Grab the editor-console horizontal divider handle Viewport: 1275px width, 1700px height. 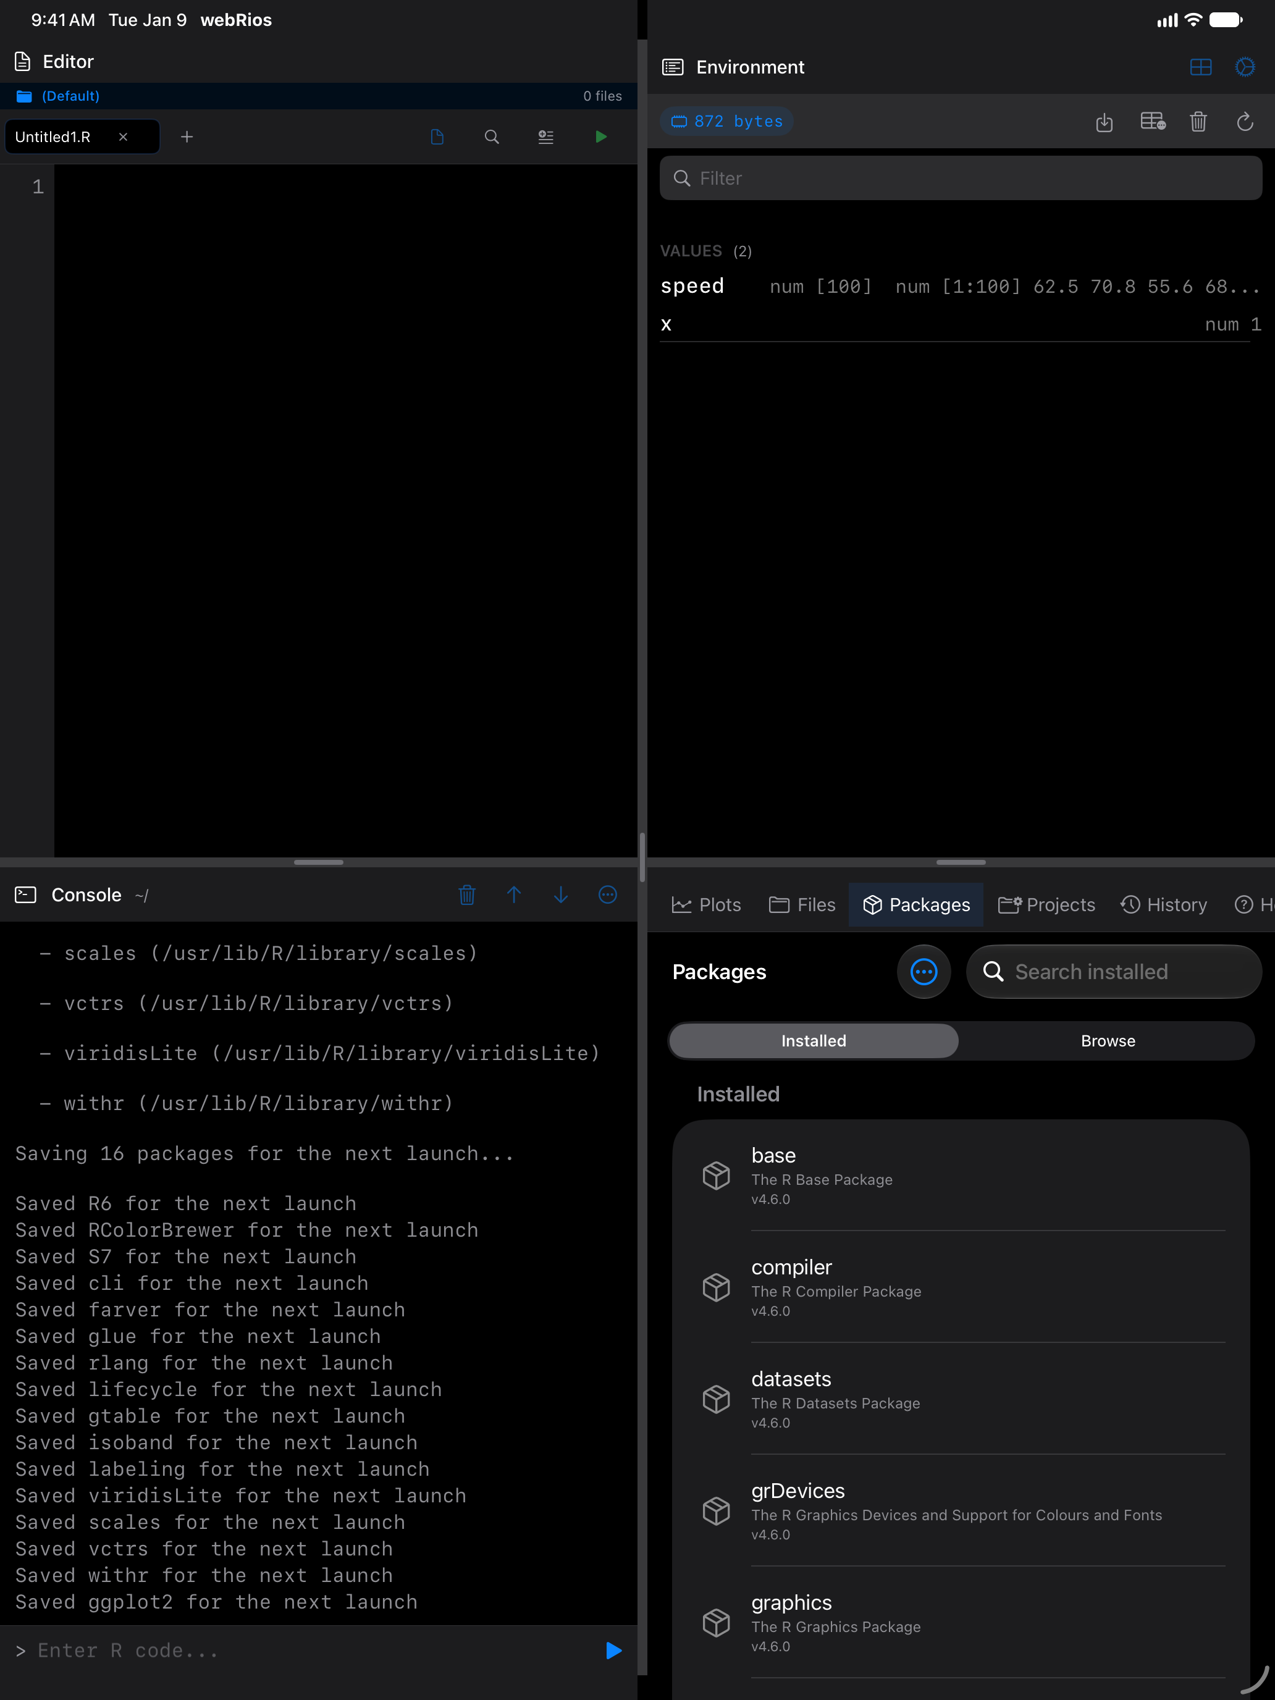(x=318, y=862)
